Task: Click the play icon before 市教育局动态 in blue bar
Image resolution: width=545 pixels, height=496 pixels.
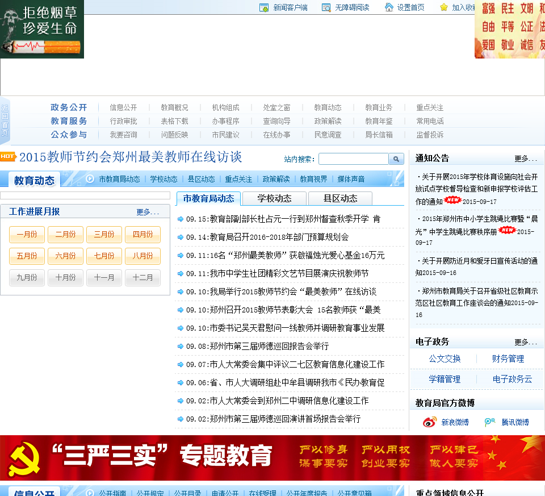Action: [x=90, y=179]
